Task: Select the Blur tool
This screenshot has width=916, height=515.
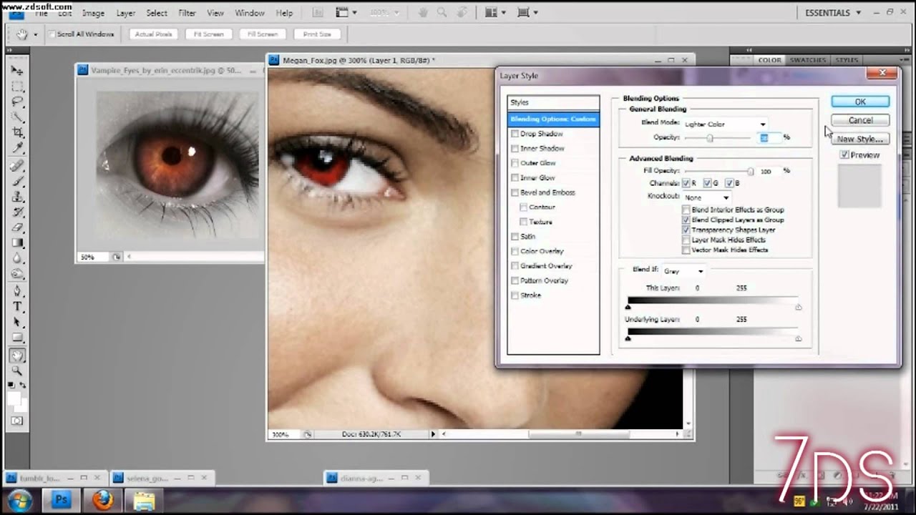Action: point(17,259)
